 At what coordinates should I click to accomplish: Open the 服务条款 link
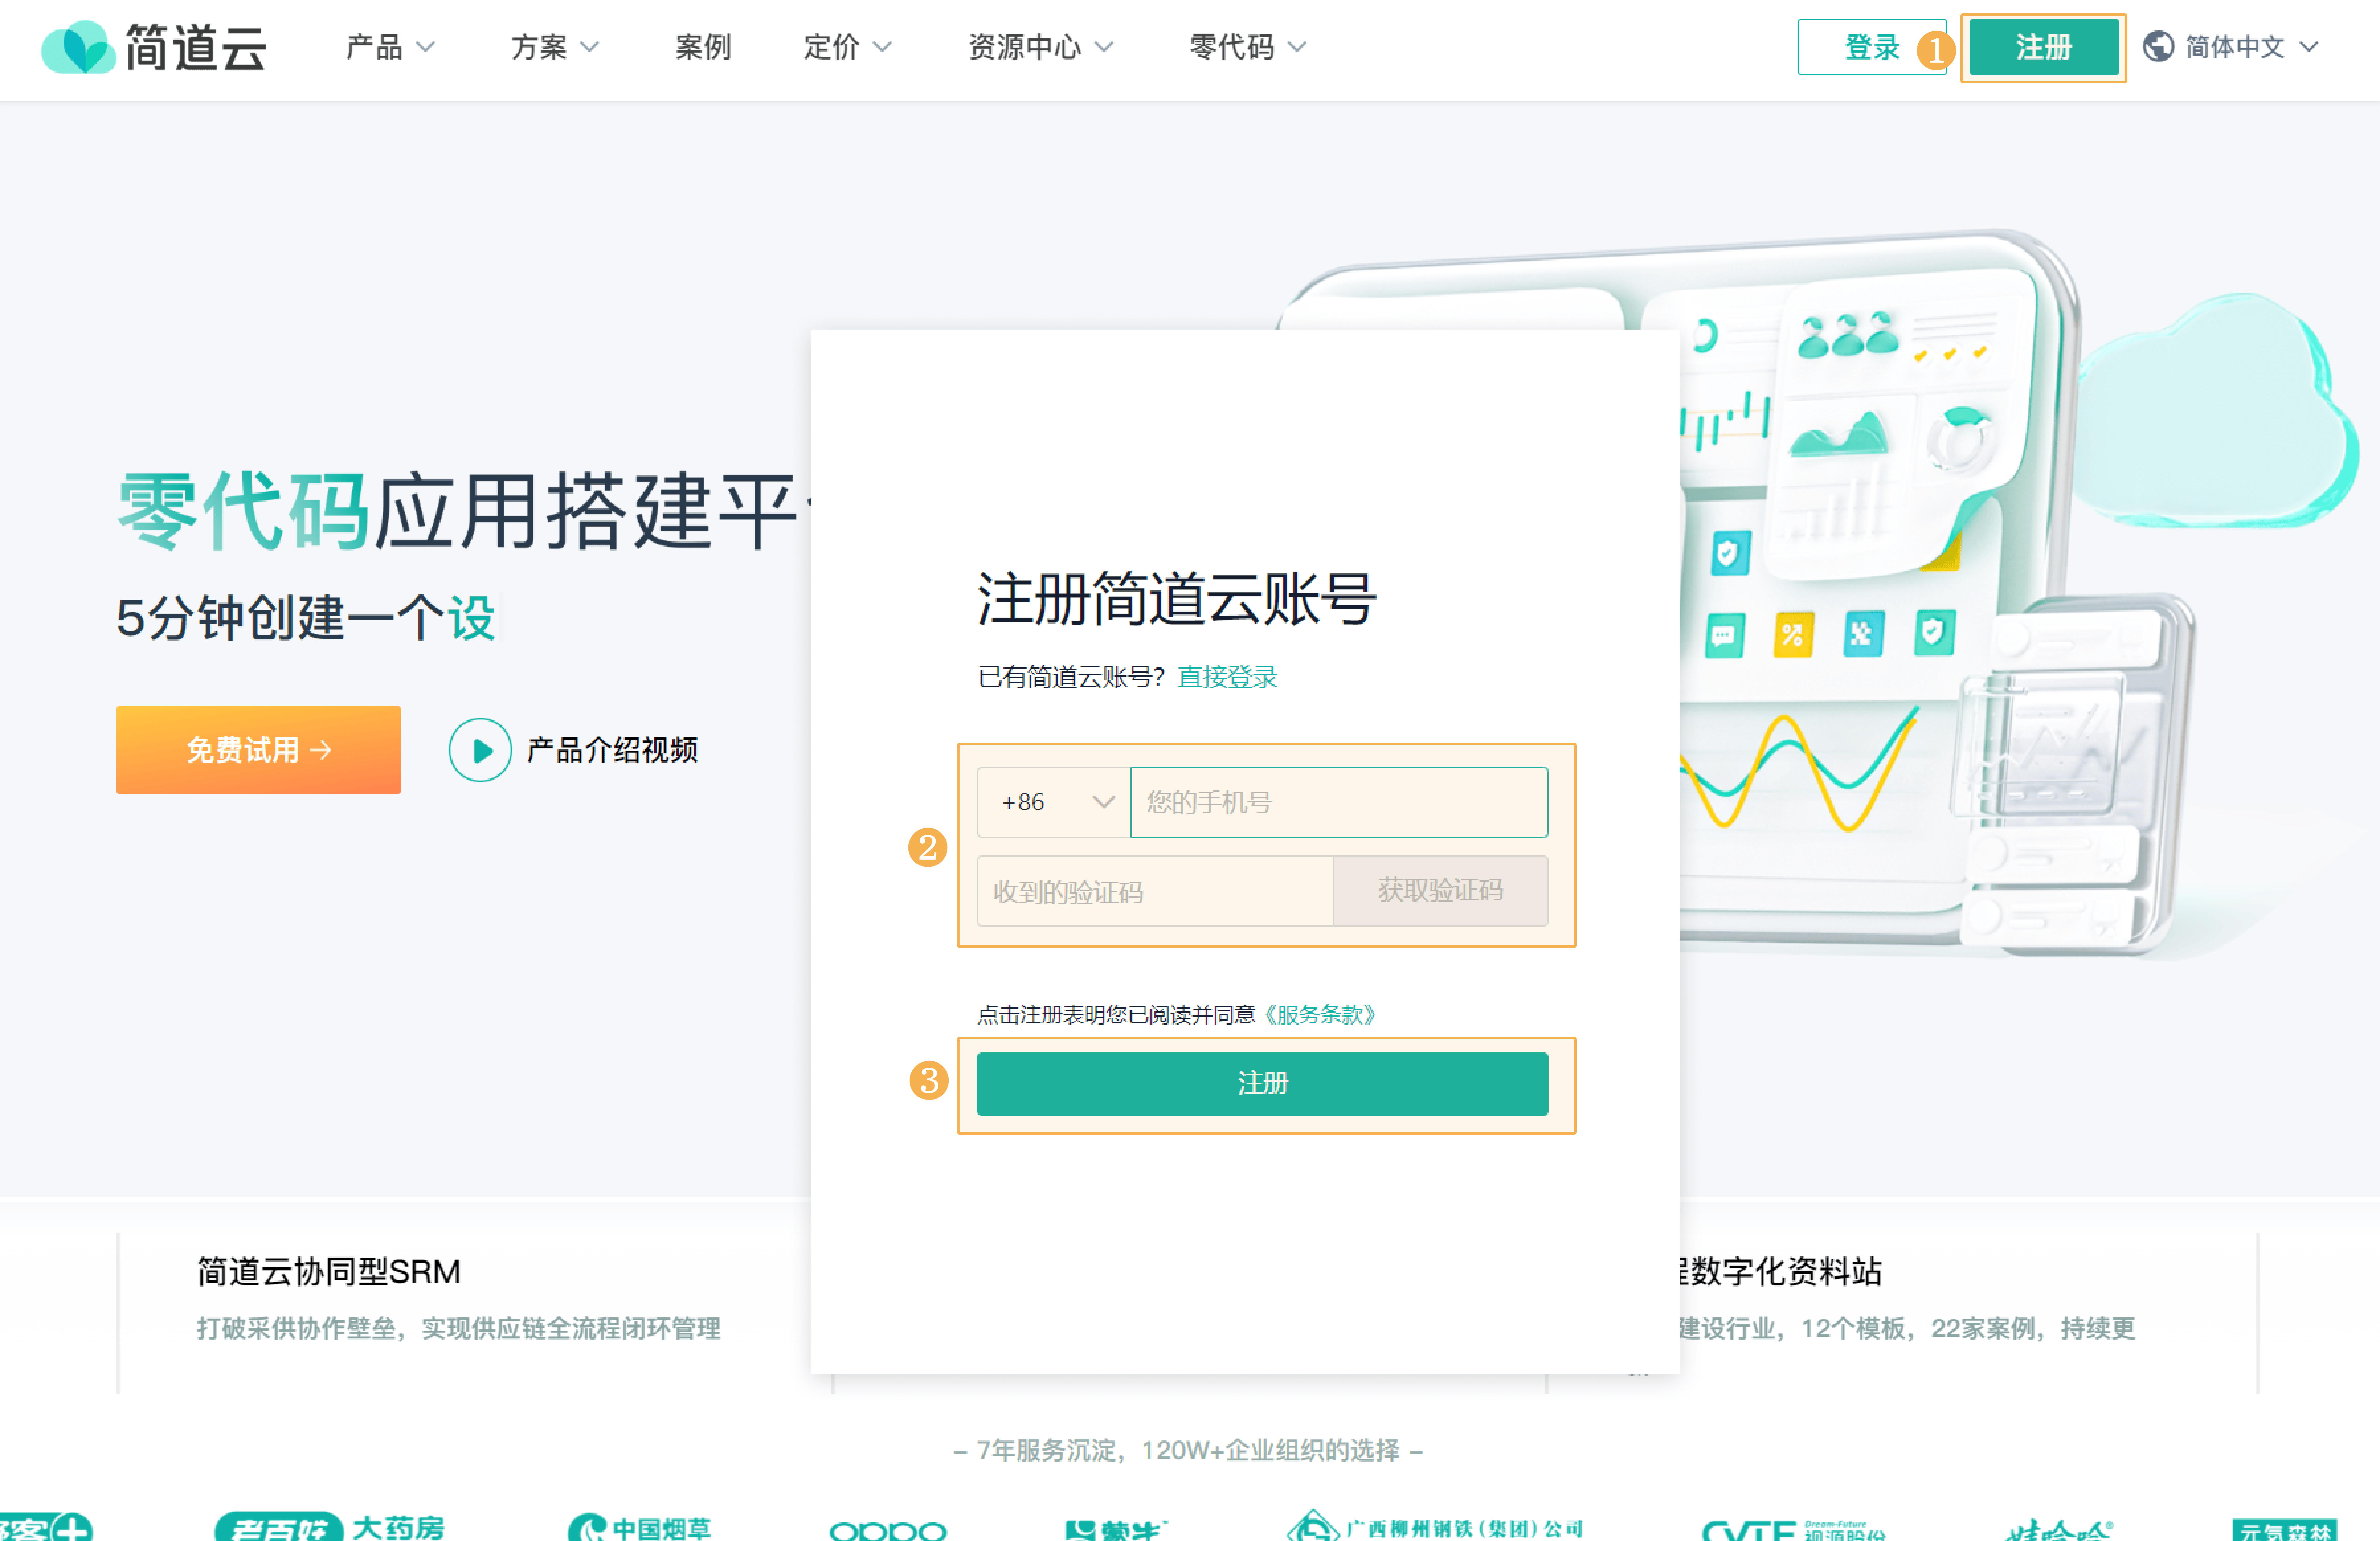point(1319,1014)
